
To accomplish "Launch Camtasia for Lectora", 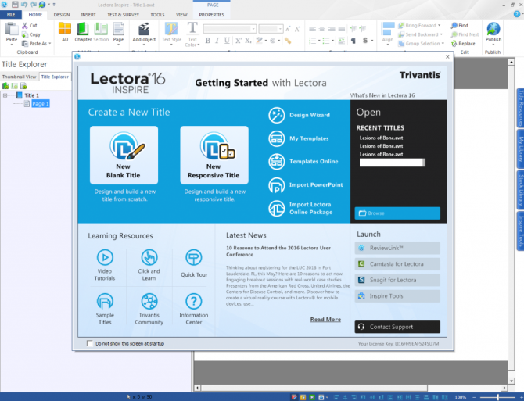I will (x=397, y=264).
